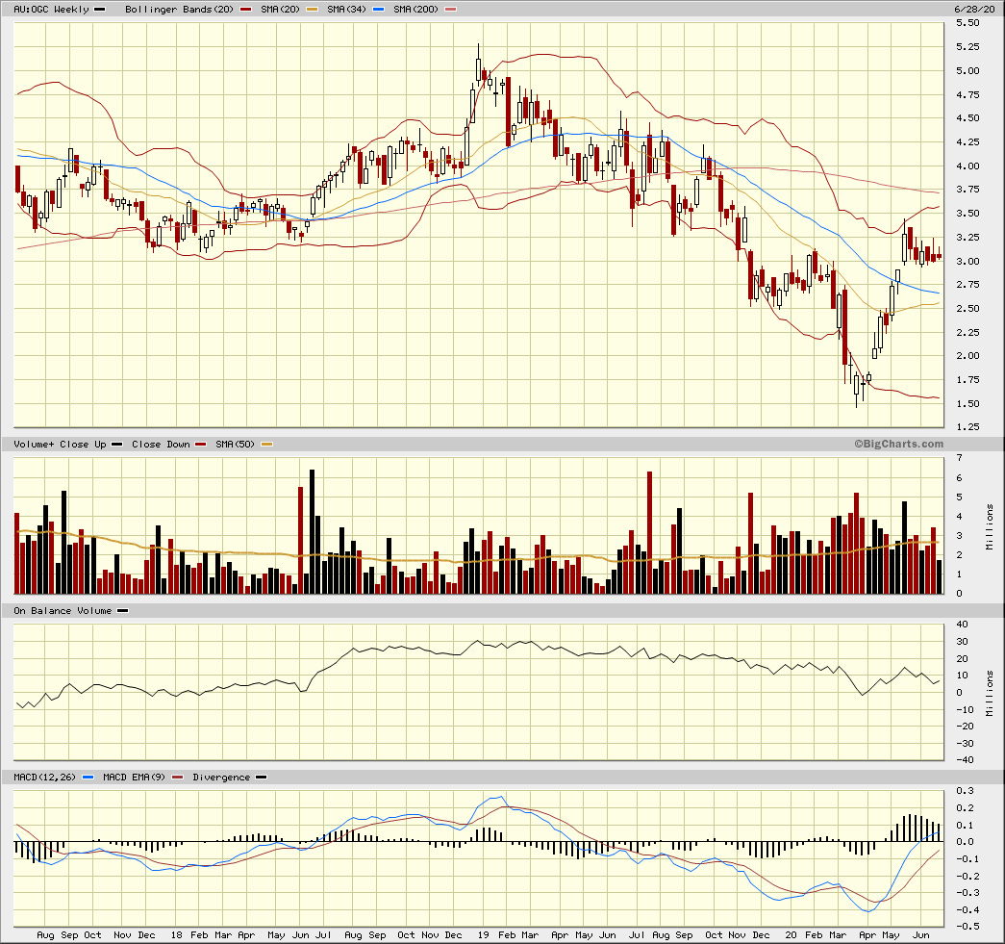Click the black AU:OGC Weekly legend swatch
This screenshot has width=1005, height=944.
coord(100,9)
